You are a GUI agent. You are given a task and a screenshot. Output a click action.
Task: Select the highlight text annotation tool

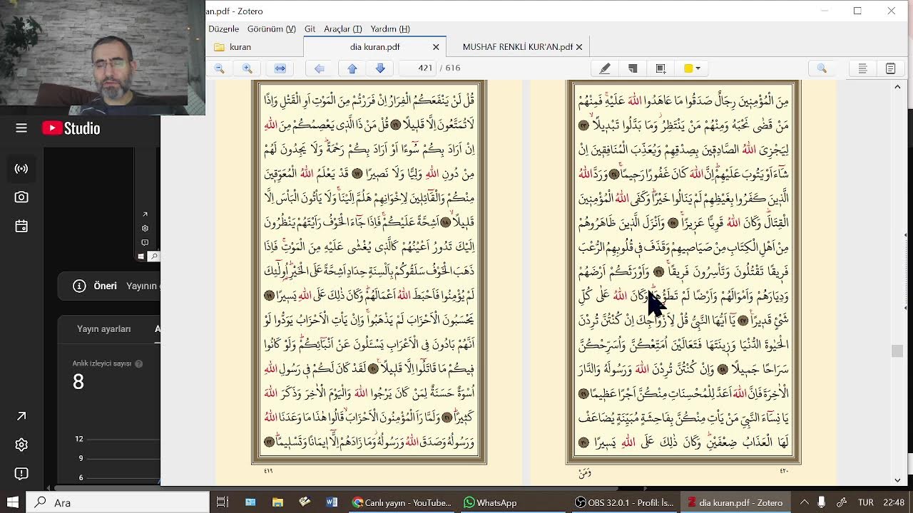click(x=605, y=68)
